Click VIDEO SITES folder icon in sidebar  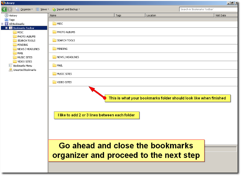[15, 61]
